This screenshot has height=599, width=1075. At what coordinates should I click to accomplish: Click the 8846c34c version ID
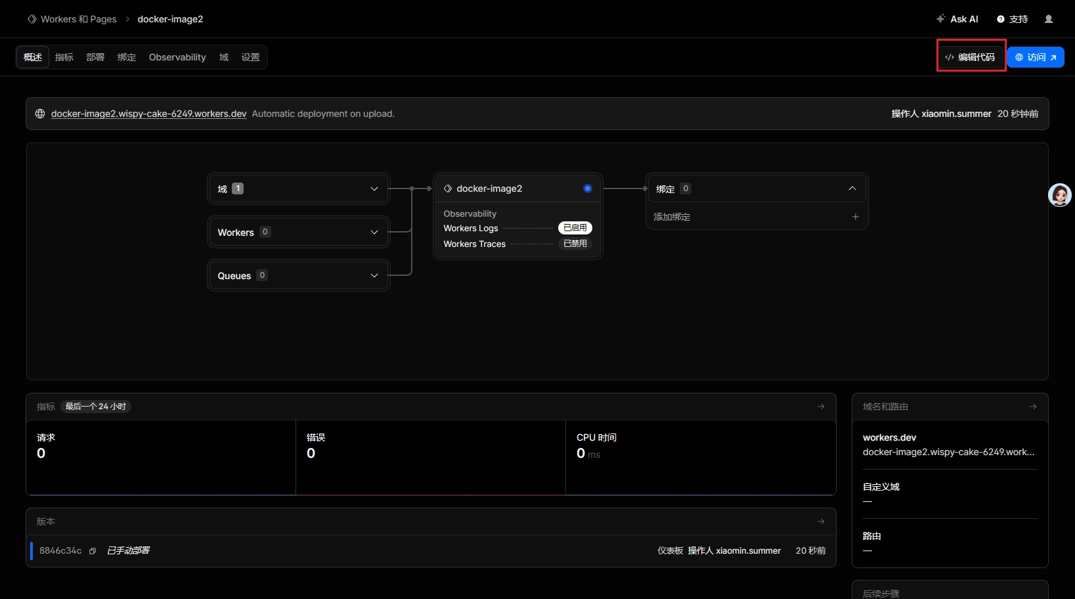(x=60, y=550)
